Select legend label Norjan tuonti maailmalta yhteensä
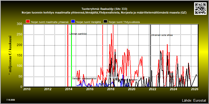This screenshot has height=104, width=209. click(x=50, y=22)
